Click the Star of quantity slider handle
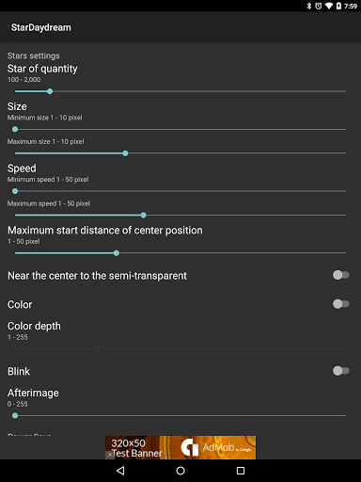Screen dimensions: 361x482 (50, 91)
